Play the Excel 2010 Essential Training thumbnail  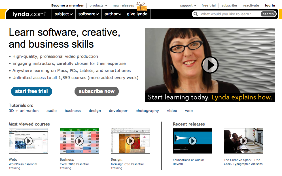pyautogui.click(x=79, y=141)
